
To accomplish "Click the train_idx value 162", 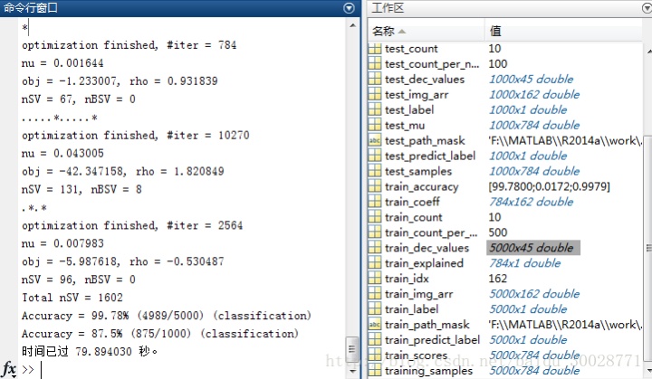I will click(498, 279).
